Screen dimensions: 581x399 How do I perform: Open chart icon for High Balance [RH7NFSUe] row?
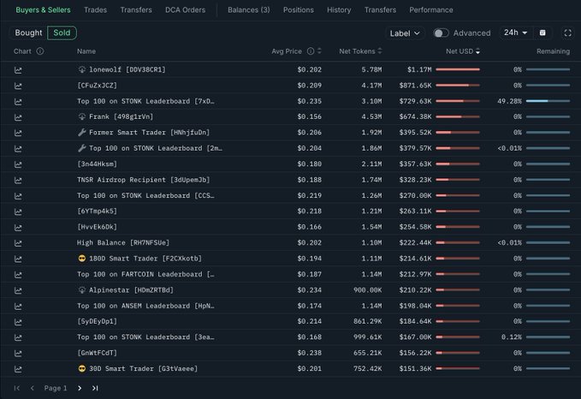(x=18, y=243)
